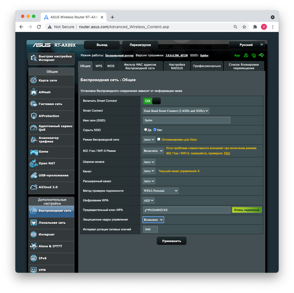This screenshot has width=294, height=293.
Task: Open the channel width dropdown
Action: point(149,162)
